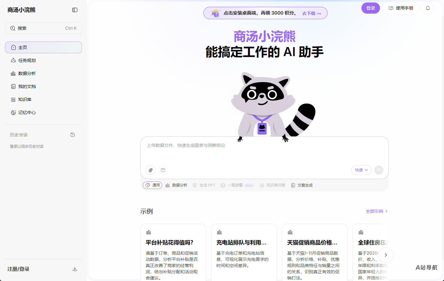
Task: Click the 历史会话 heading
Action: coord(19,135)
